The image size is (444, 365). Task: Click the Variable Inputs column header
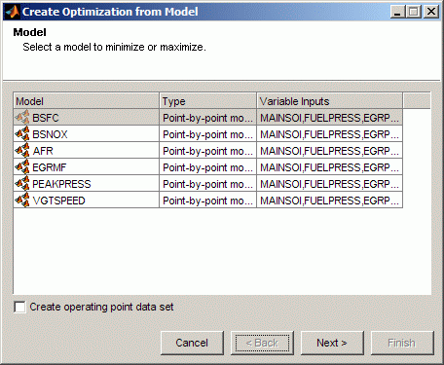click(x=330, y=101)
